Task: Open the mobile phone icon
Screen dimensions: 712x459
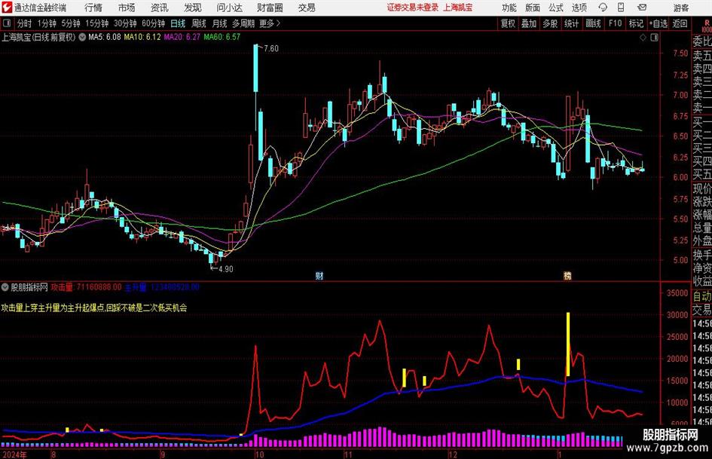Action: point(621,8)
